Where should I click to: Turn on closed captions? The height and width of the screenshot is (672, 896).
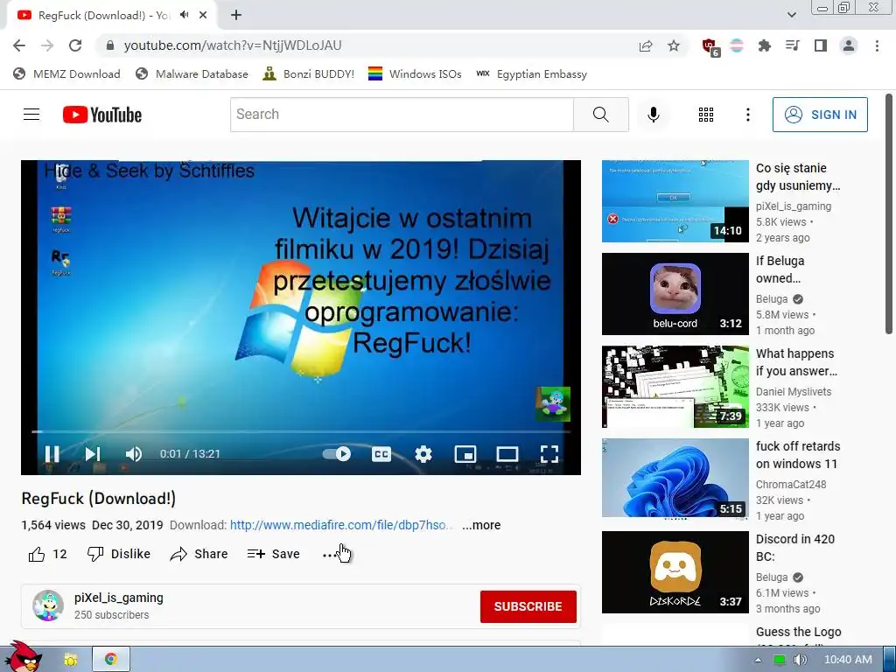tap(381, 454)
